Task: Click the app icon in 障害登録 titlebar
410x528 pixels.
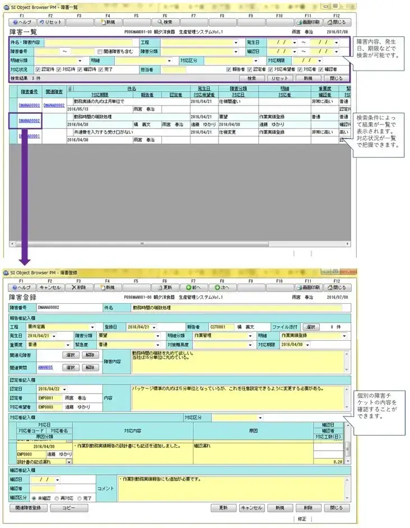Action: [x=6, y=272]
